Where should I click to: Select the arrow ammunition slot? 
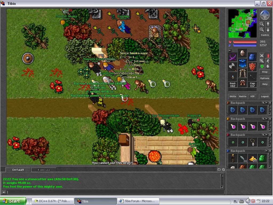252,77
